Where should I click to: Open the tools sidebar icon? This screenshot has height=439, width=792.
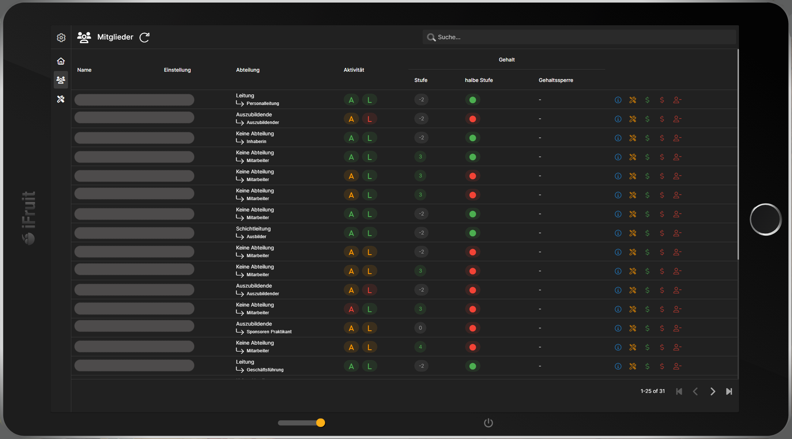pyautogui.click(x=61, y=99)
